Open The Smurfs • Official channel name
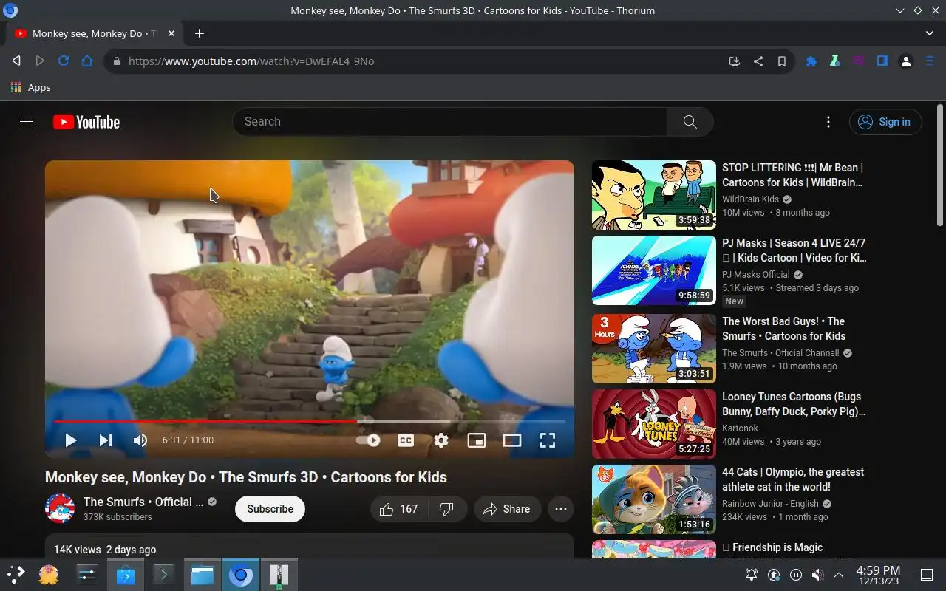The height and width of the screenshot is (591, 946). pos(143,502)
